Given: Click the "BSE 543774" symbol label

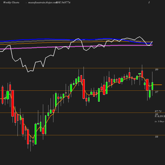Looking at the screenshot, I should pyautogui.click(x=63, y=2).
